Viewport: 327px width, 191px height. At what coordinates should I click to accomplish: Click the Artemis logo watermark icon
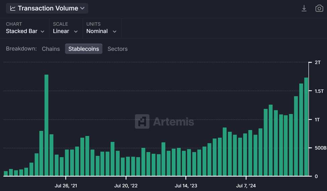click(x=142, y=121)
